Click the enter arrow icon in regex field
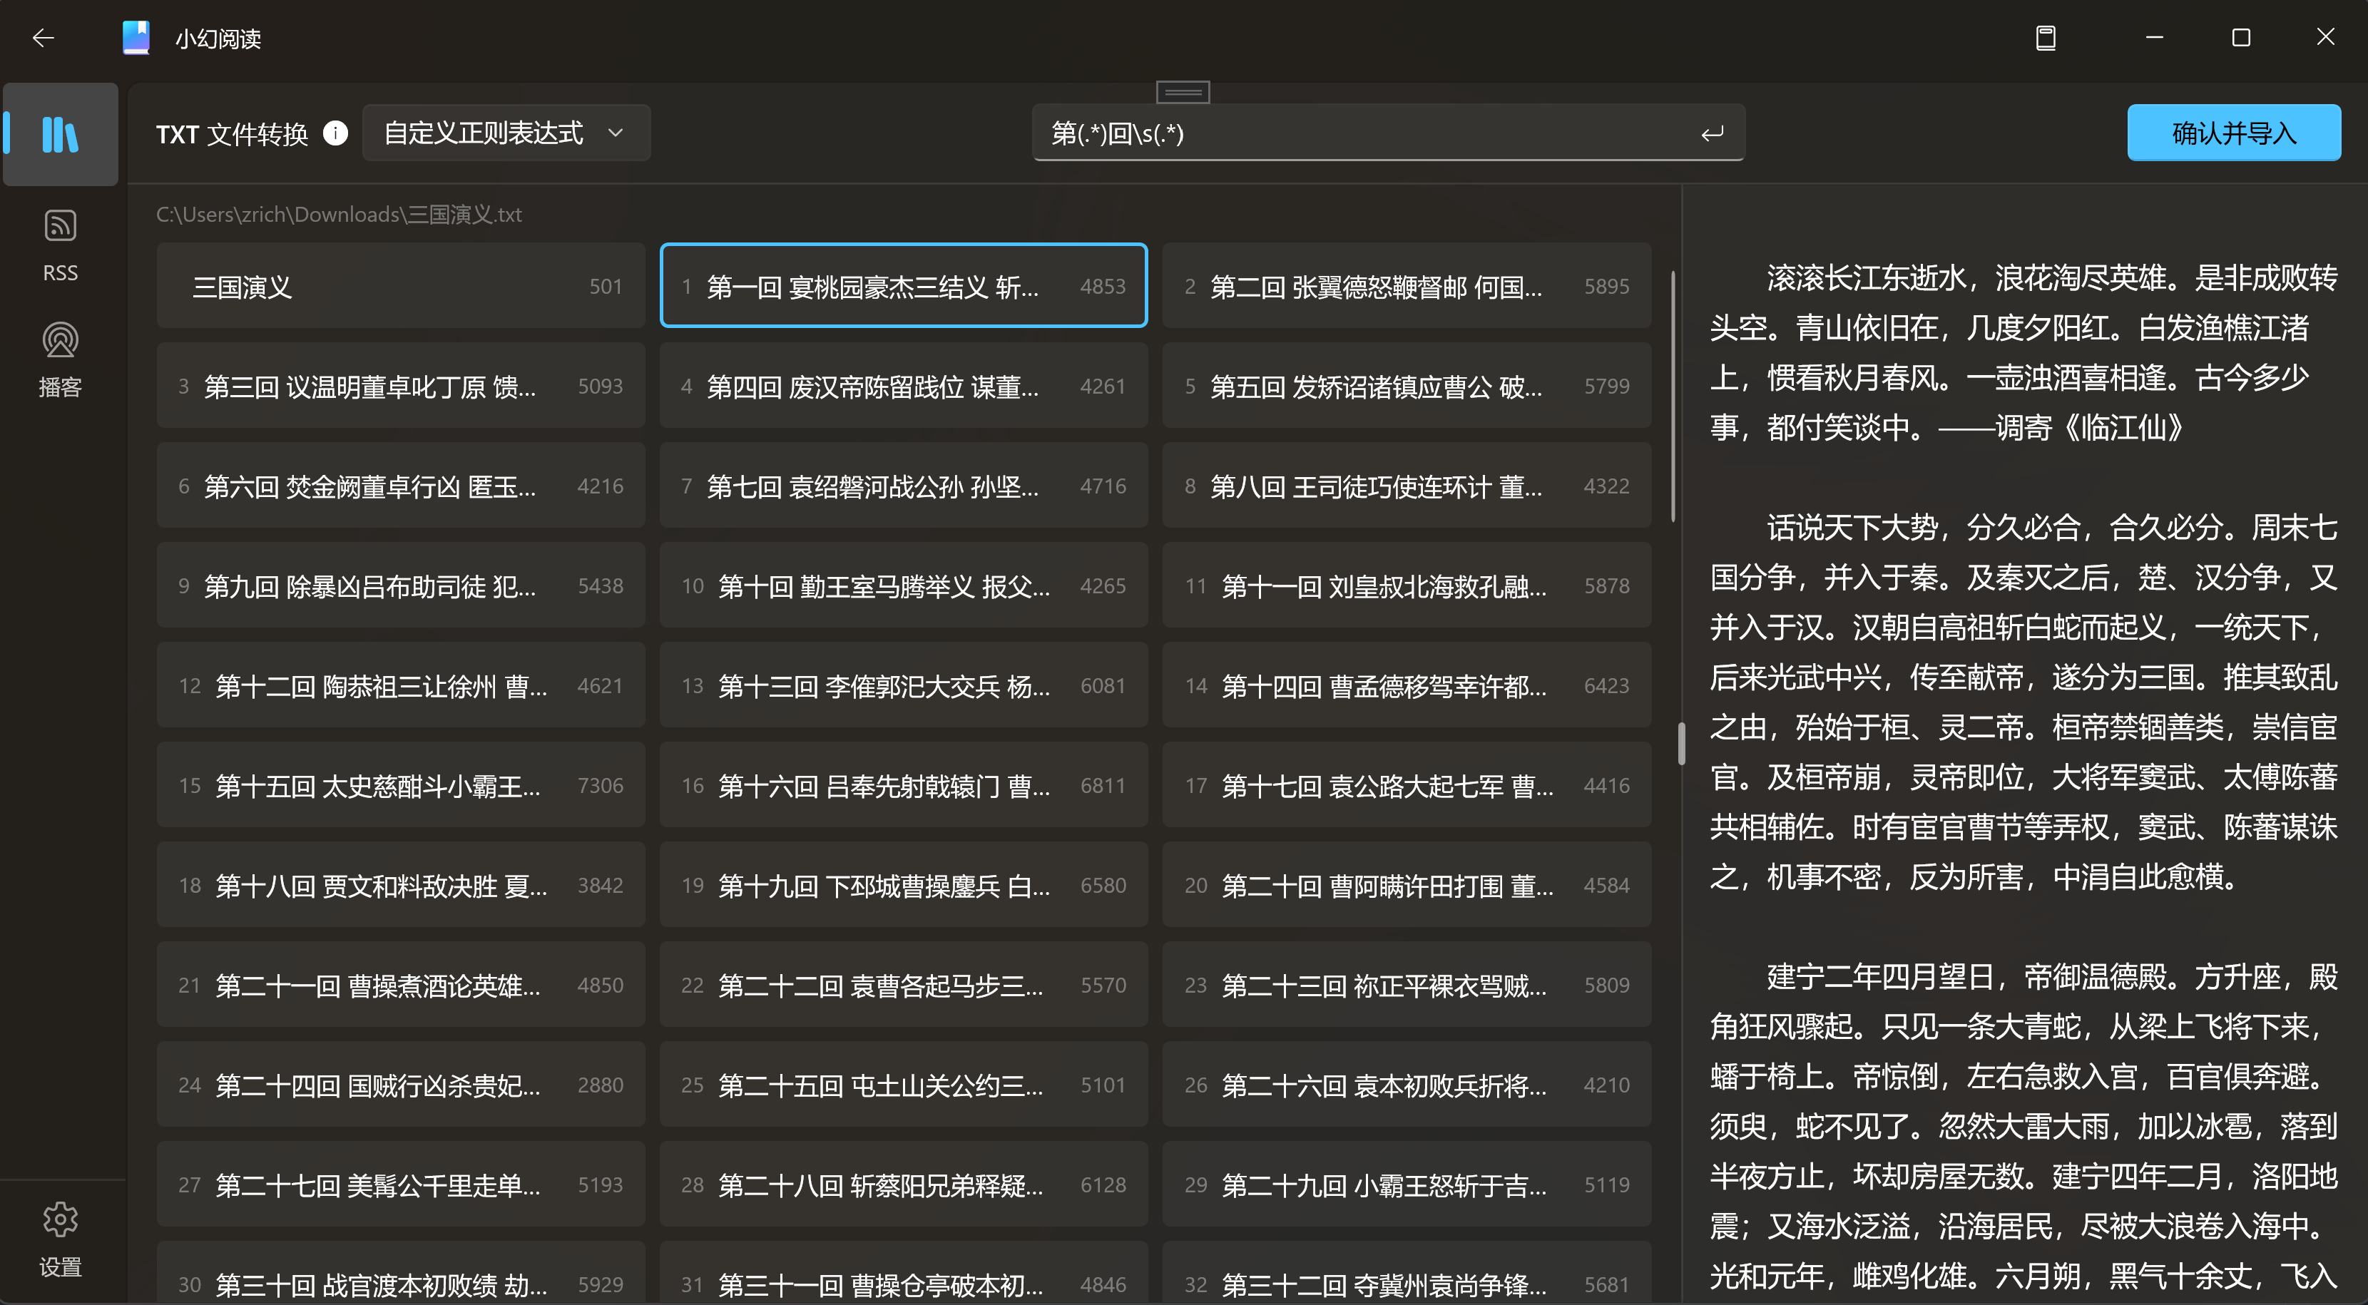 point(1712,134)
